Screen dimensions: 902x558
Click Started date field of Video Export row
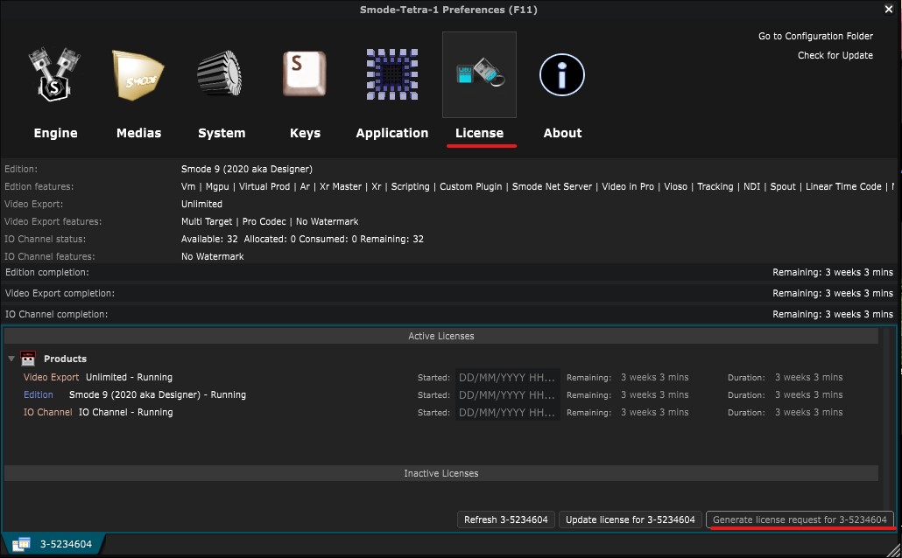507,378
